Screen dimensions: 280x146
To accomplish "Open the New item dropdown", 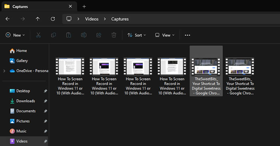I will pos(15,35).
